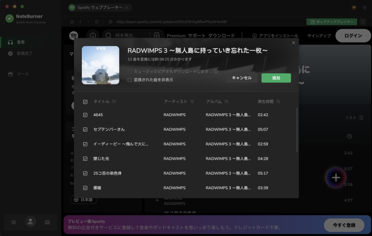Toggle ミュージックビデオもダウンロードします checkbox

[130, 72]
